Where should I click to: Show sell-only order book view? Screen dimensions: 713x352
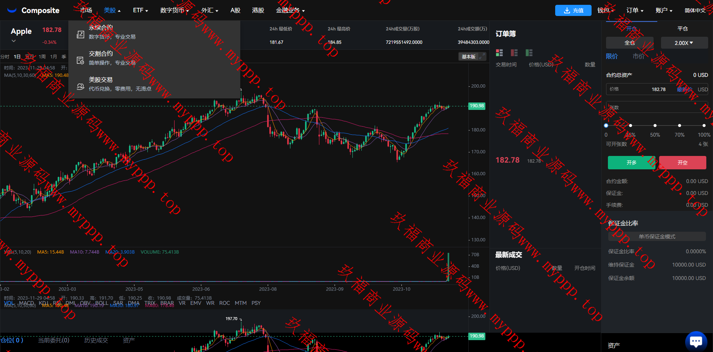(514, 53)
